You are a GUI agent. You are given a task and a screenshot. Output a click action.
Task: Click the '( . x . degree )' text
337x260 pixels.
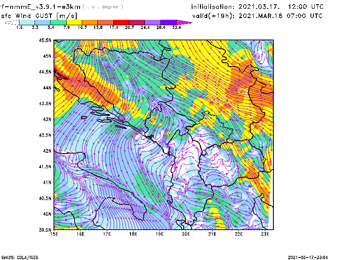[103, 7]
